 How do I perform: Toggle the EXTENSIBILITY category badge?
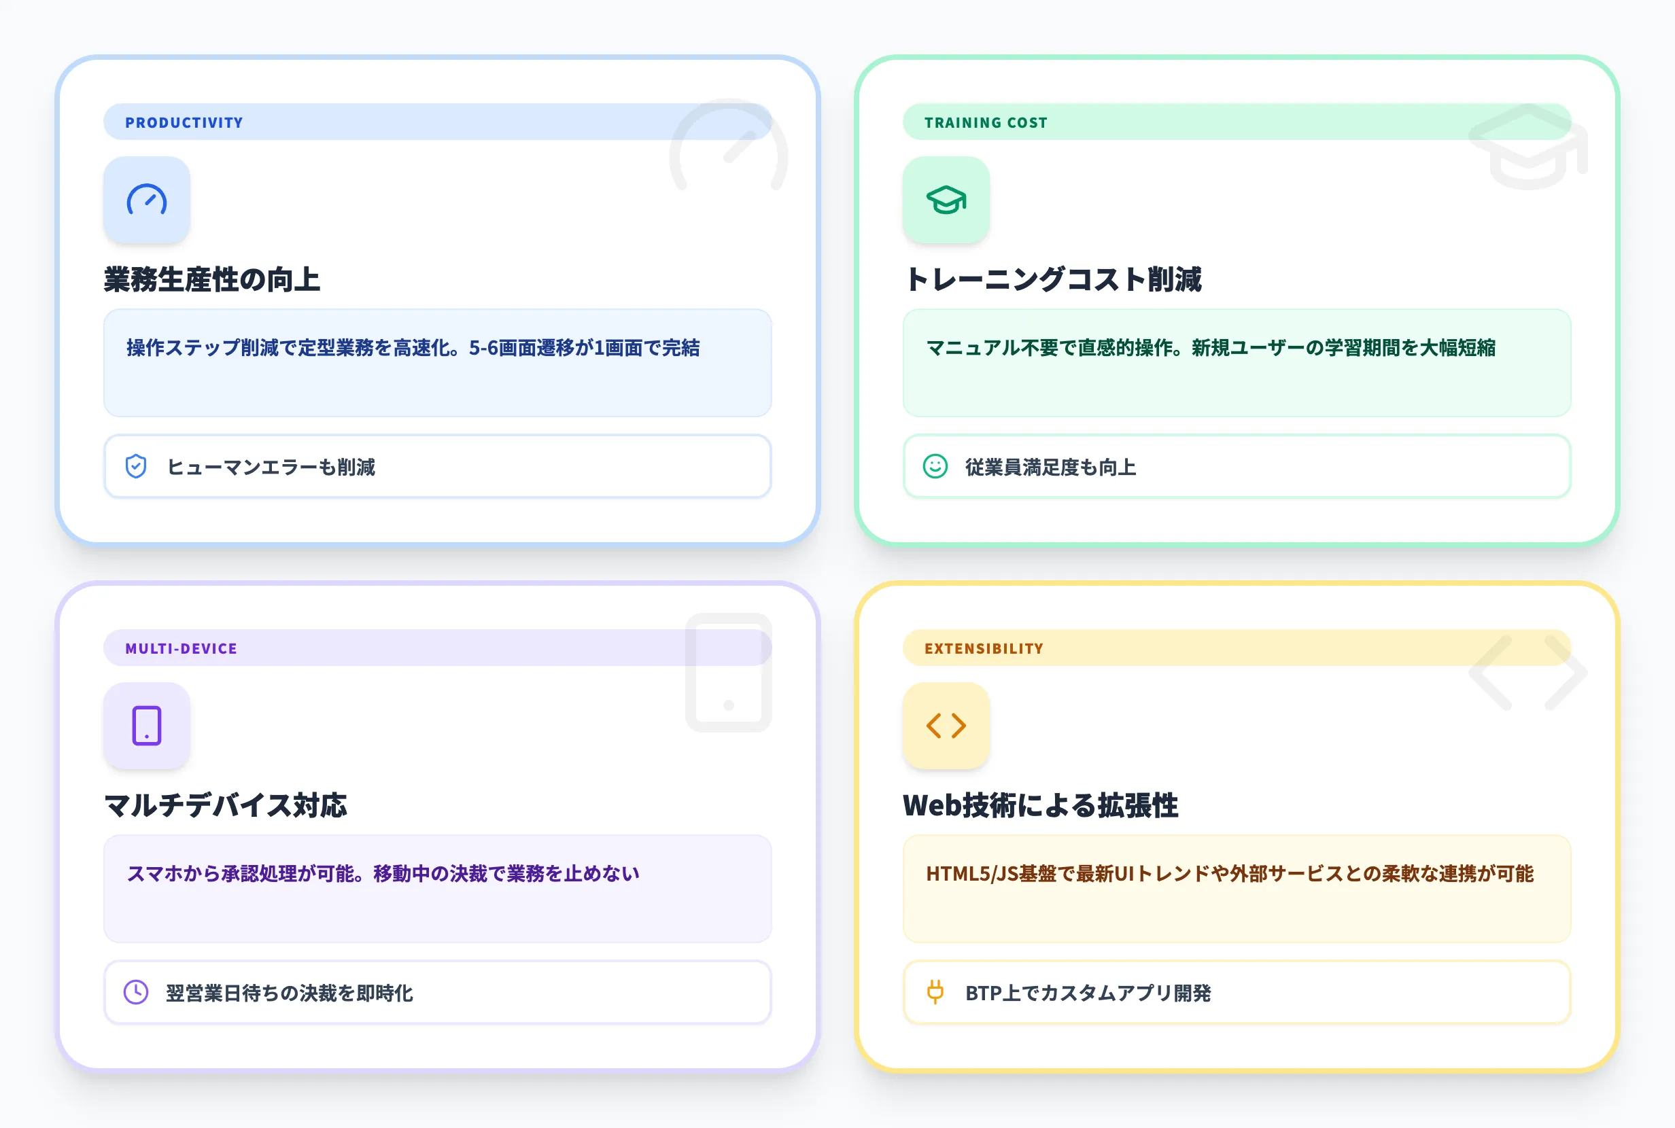984,648
